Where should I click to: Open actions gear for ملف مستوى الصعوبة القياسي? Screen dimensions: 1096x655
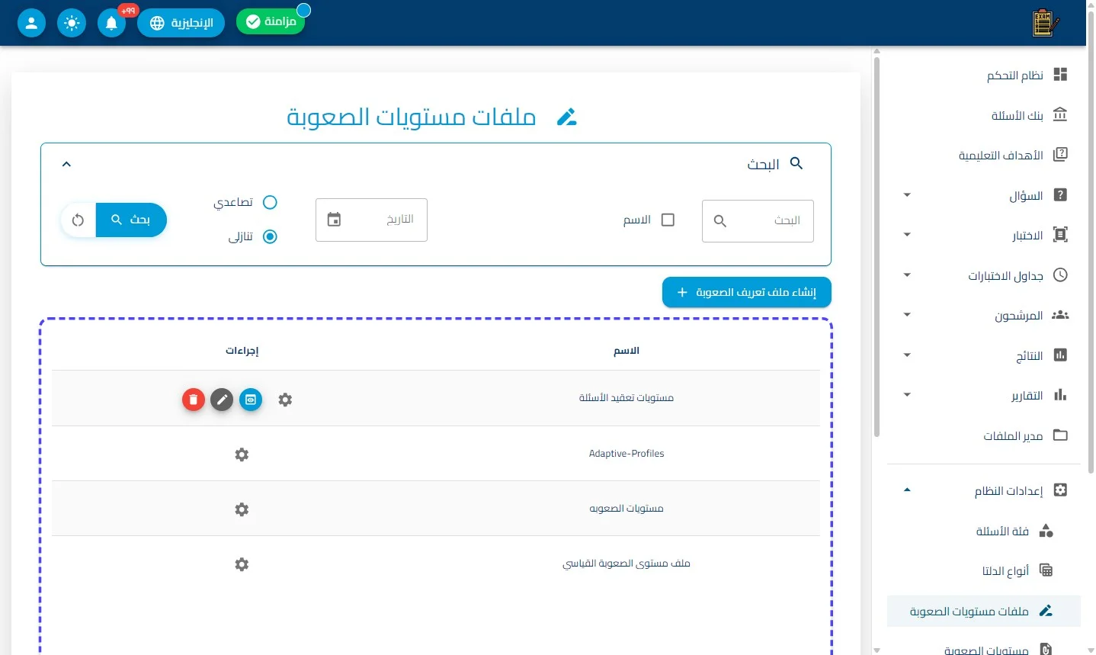point(242,564)
